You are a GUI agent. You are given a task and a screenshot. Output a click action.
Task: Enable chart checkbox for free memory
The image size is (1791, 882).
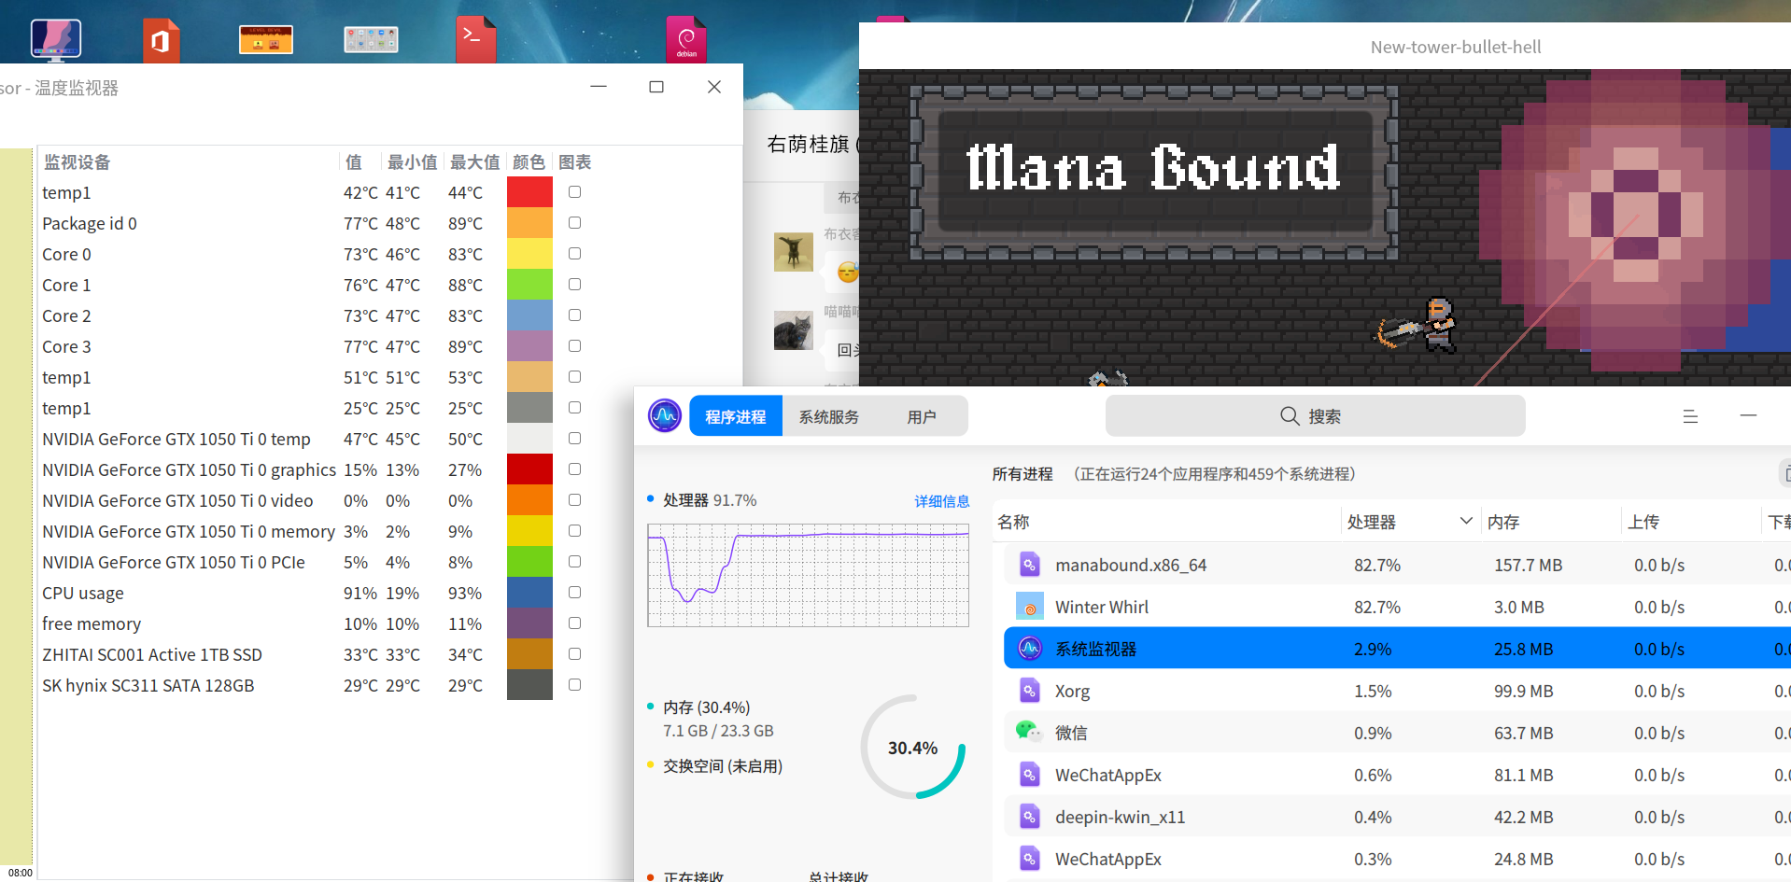(574, 623)
